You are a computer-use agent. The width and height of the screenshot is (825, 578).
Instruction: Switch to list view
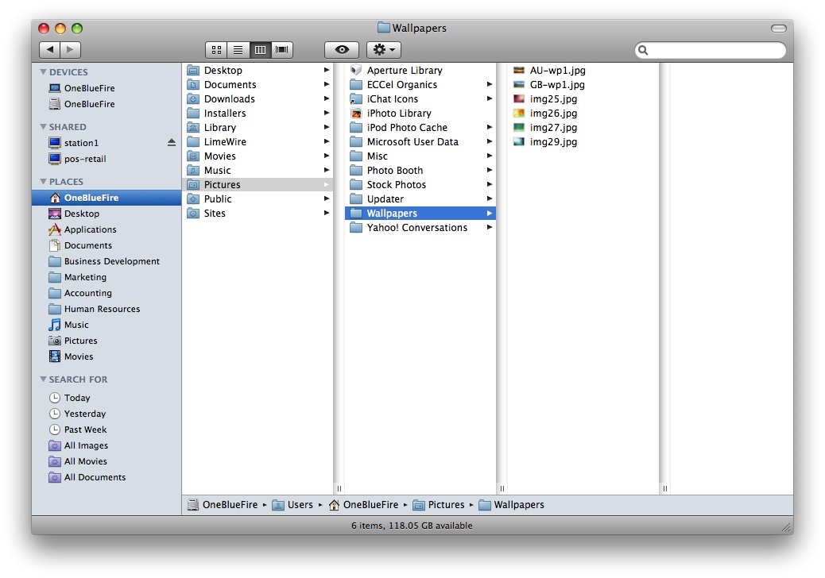238,50
